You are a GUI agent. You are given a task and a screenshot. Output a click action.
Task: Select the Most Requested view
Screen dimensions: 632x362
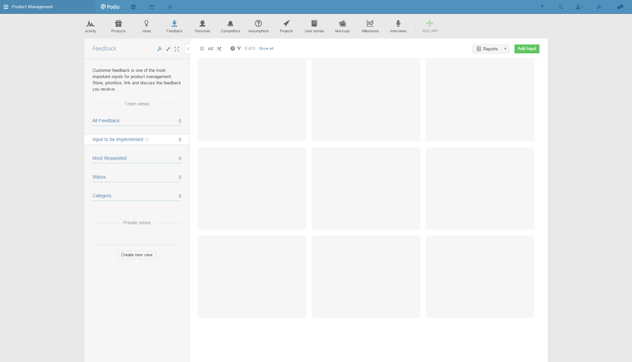(x=110, y=158)
